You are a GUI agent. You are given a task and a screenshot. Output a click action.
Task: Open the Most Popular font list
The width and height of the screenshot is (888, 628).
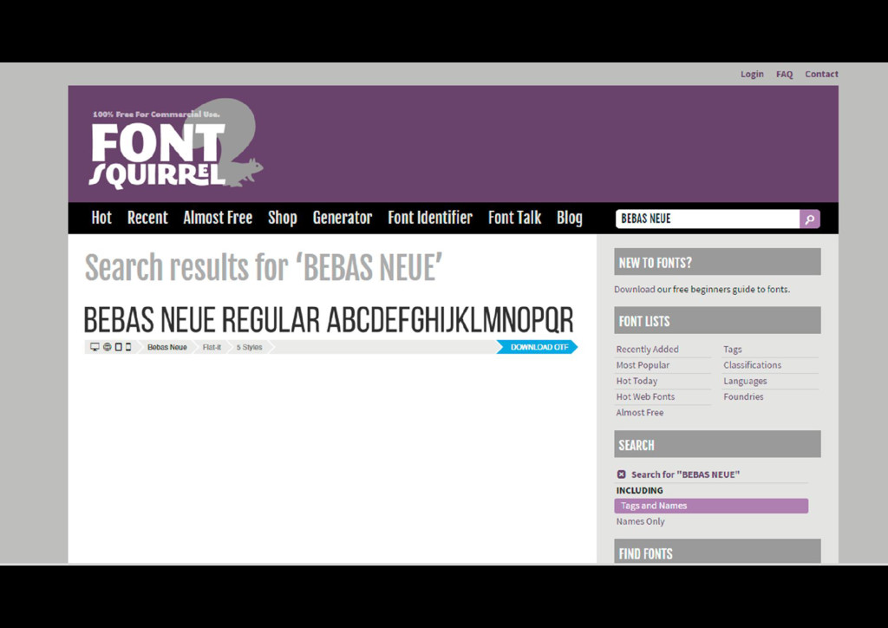click(643, 365)
